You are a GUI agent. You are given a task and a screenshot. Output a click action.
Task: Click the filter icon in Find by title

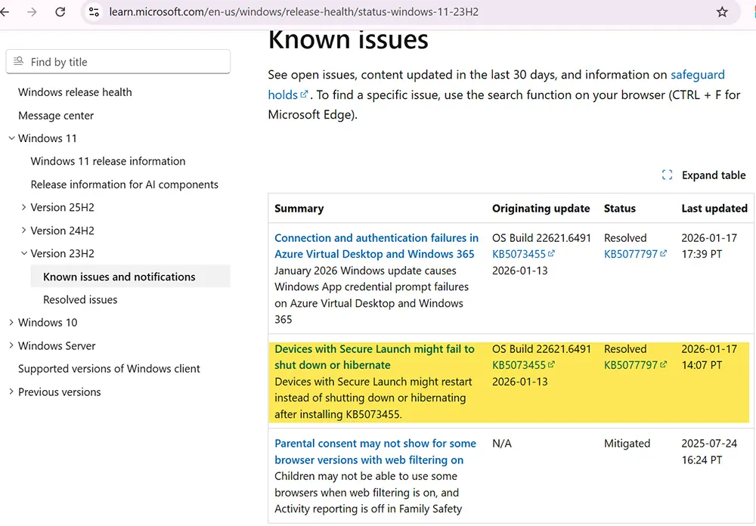coord(18,61)
